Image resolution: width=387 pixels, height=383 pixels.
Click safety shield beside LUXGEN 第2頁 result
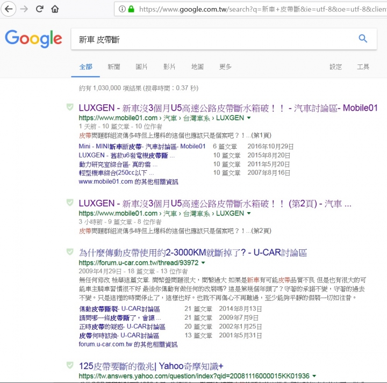70,203
